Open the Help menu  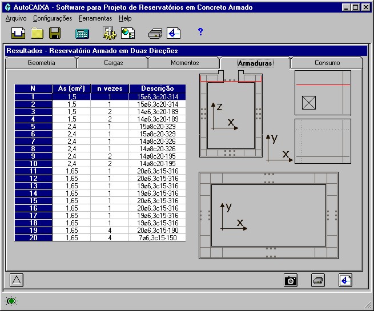125,18
